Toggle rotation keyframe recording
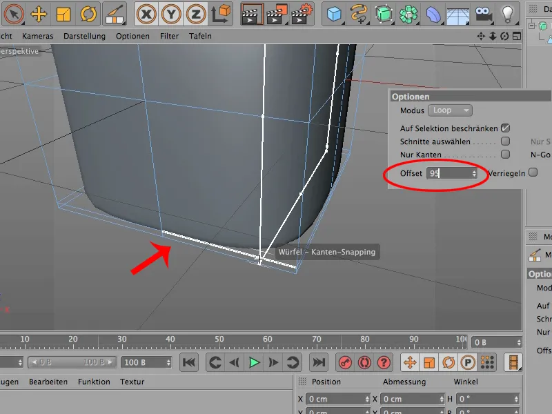The width and height of the screenshot is (552, 414). (448, 362)
